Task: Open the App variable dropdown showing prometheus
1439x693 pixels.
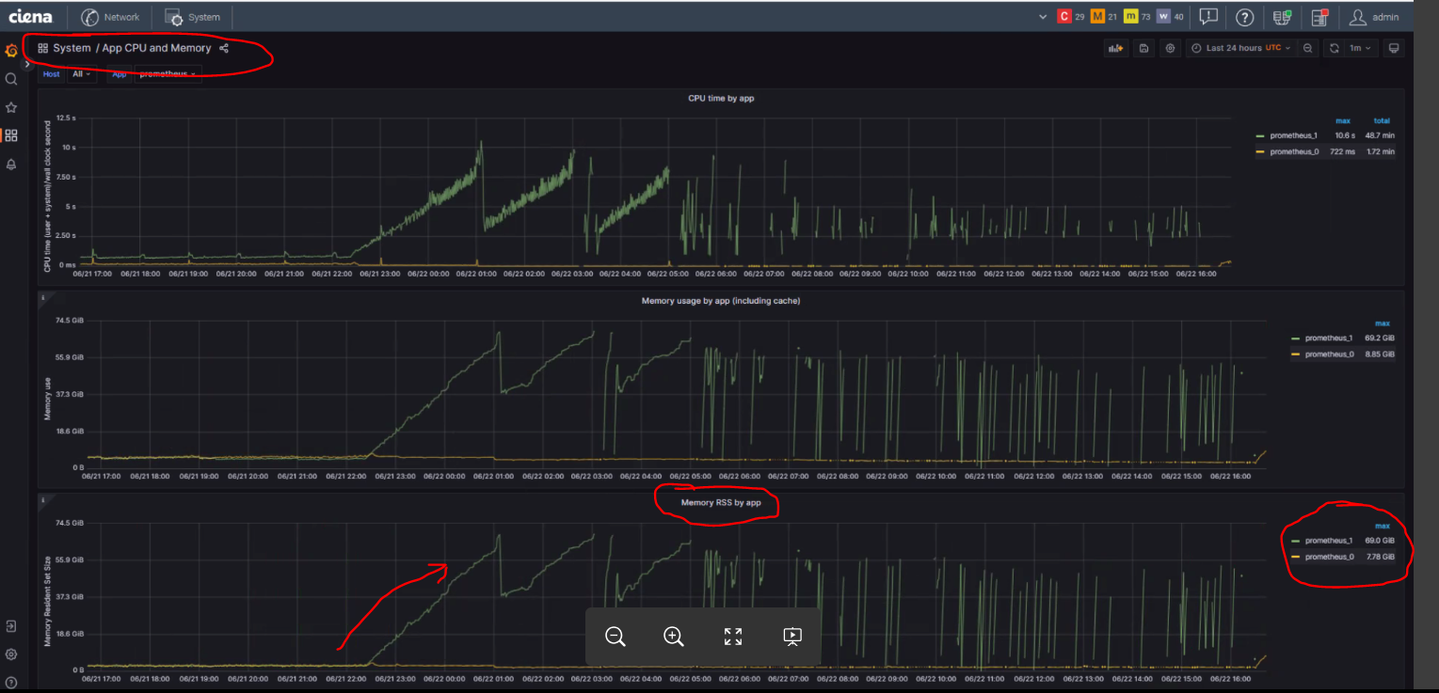Action: (x=168, y=73)
